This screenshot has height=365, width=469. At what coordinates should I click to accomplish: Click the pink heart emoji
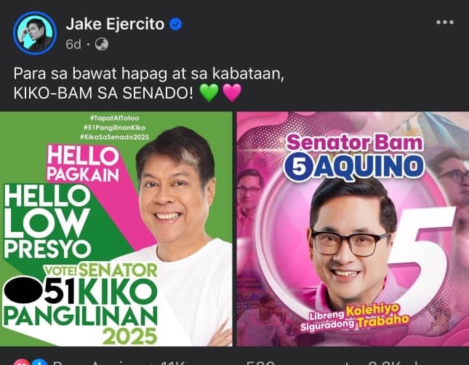coord(232,92)
